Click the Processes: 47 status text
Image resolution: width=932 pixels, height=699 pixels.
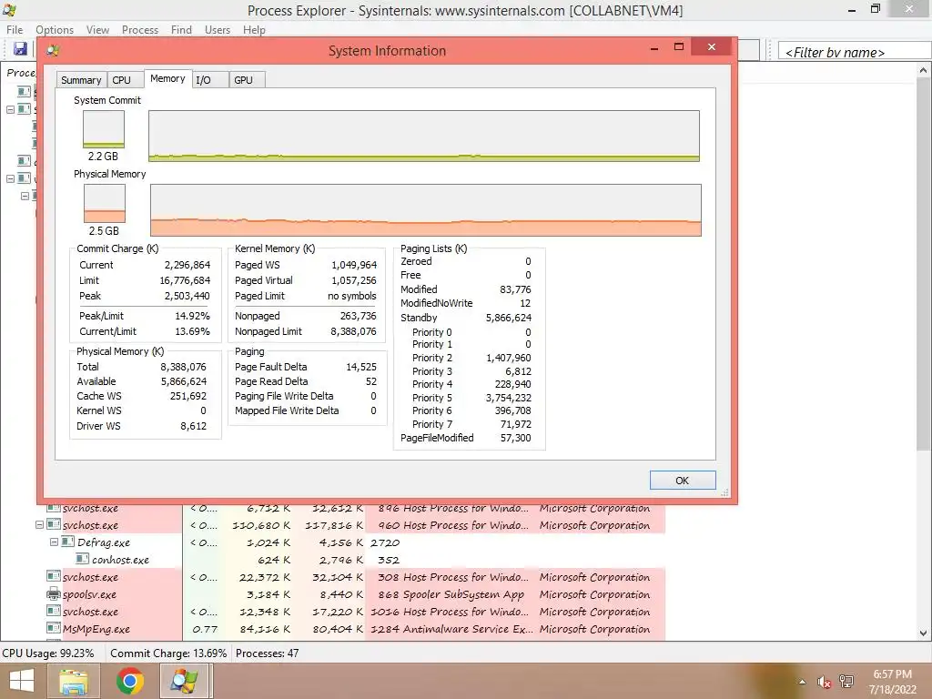tap(267, 653)
